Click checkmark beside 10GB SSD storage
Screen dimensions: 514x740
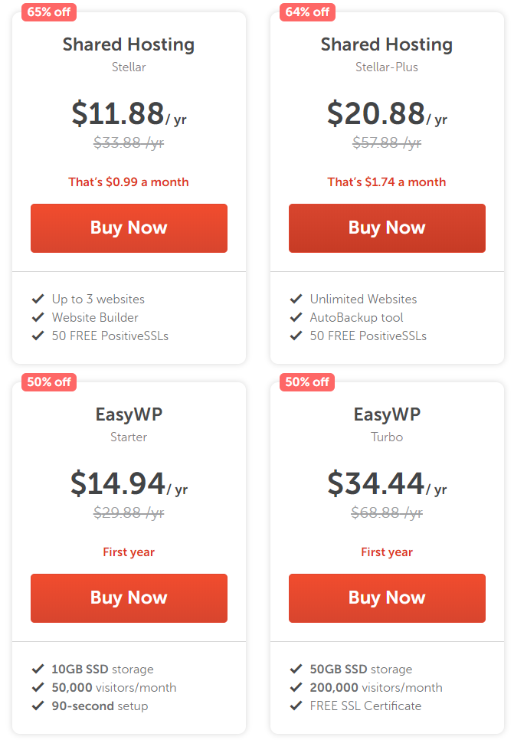[38, 669]
